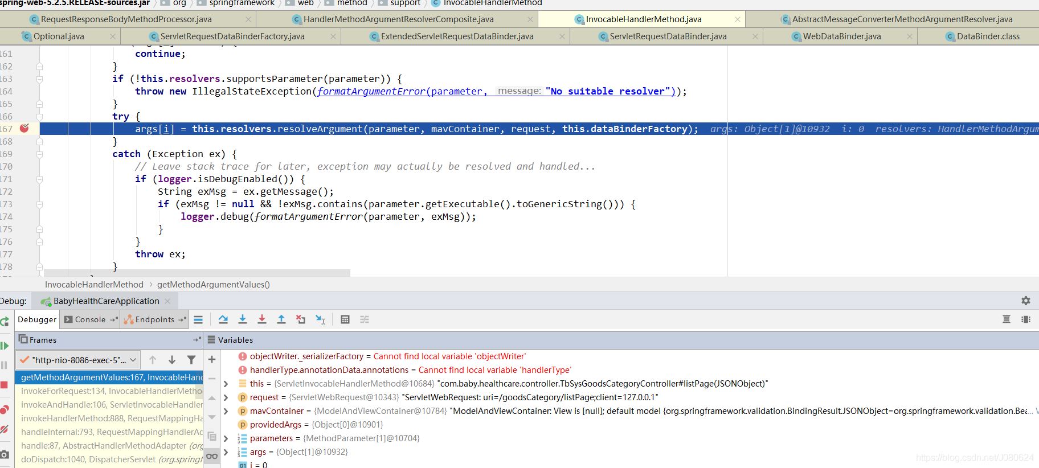Viewport: 1039px width, 468px height.
Task: Close the InvocableHandlerMethod.java tab
Action: [x=738, y=19]
